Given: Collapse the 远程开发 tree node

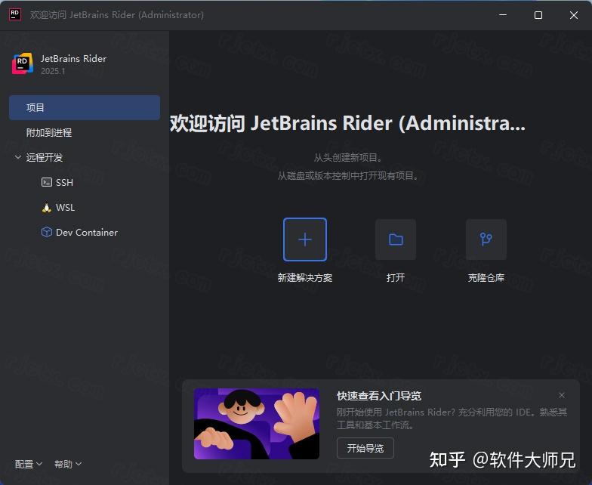Looking at the screenshot, I should coord(18,157).
